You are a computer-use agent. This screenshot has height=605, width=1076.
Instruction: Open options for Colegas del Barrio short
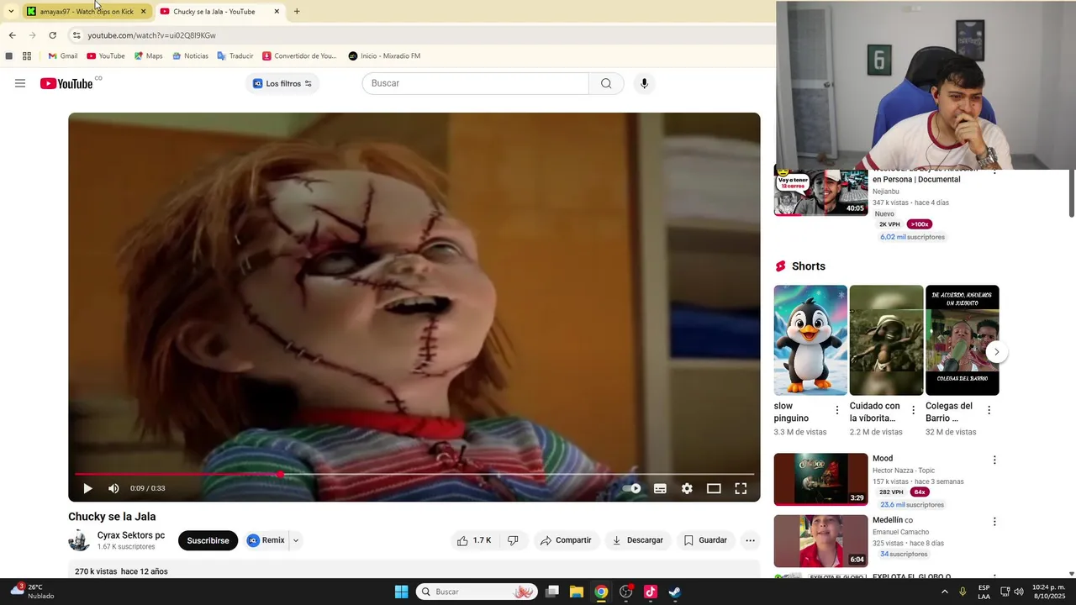point(989,410)
